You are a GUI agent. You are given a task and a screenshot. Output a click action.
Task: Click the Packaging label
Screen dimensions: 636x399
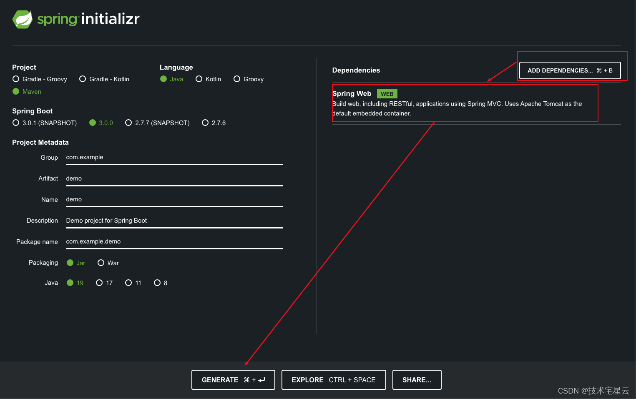click(43, 263)
